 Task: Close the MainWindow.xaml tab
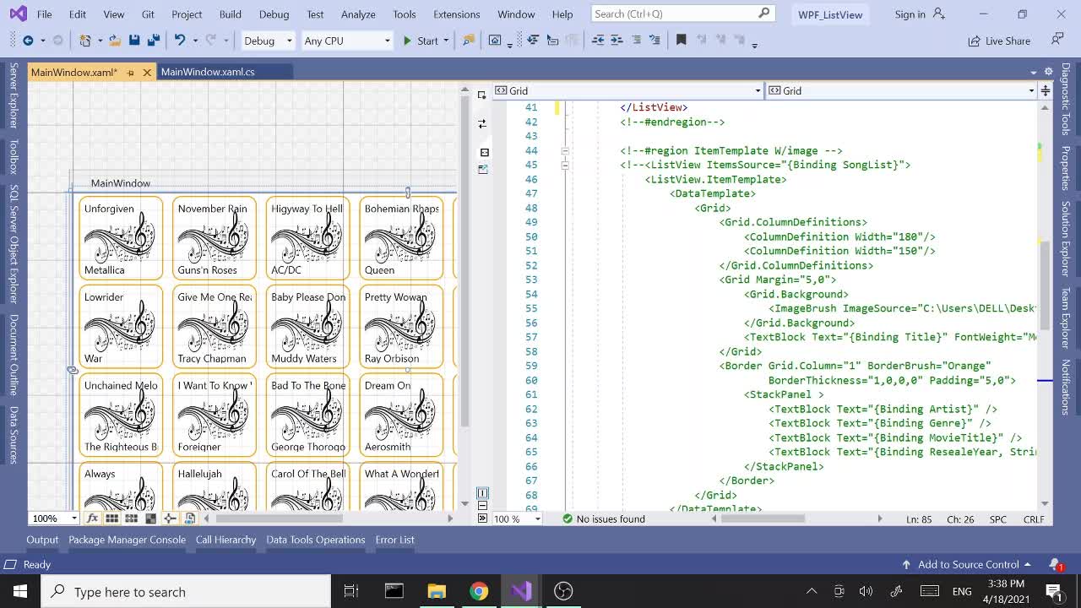click(x=147, y=73)
